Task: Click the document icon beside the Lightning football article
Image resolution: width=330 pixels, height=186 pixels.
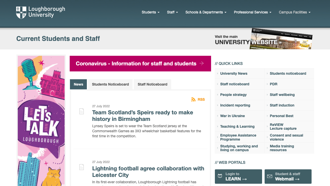Action: tap(81, 167)
